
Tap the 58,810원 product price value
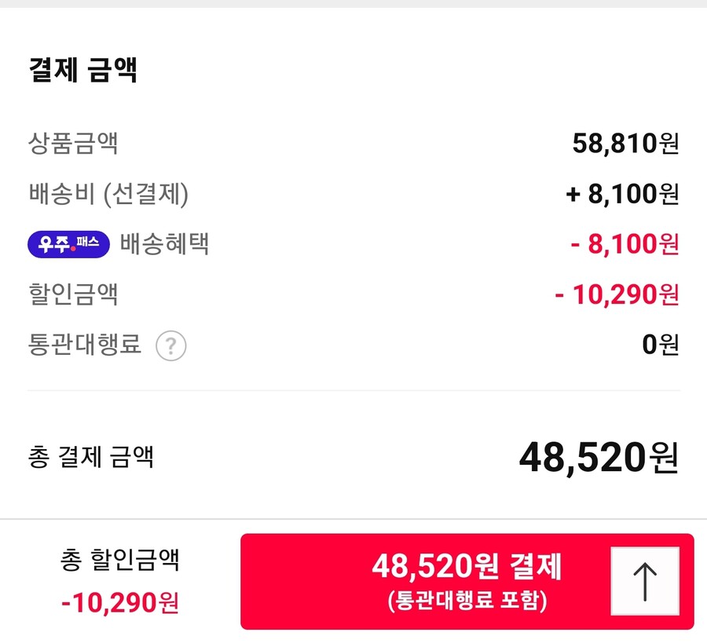click(x=626, y=144)
